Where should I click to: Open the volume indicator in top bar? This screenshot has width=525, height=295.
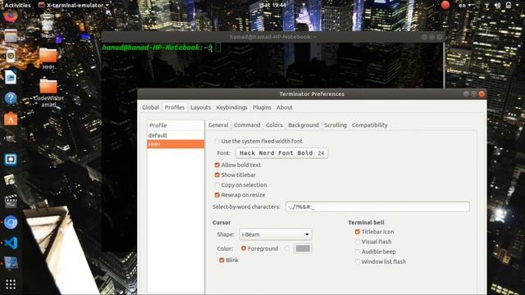(x=498, y=5)
